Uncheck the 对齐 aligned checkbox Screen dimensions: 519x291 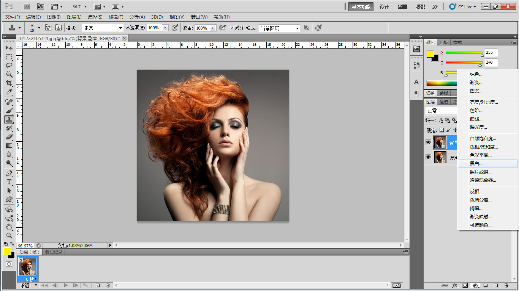click(232, 28)
